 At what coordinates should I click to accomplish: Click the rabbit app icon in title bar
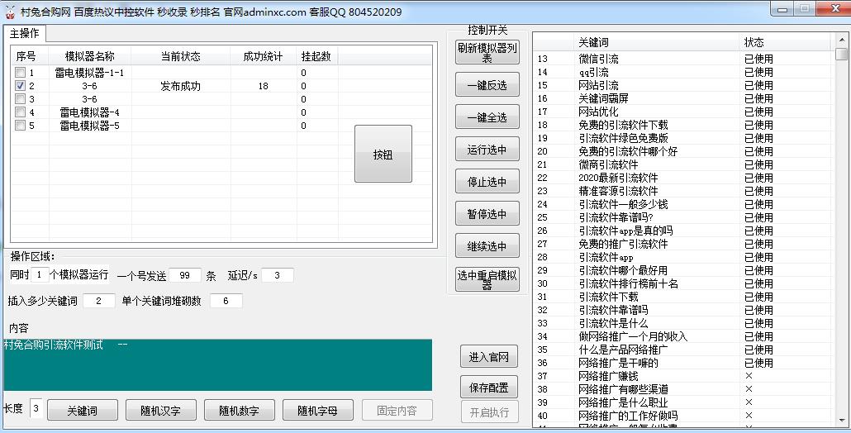coord(10,12)
